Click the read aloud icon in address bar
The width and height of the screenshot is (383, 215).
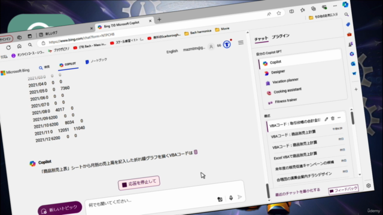click(x=269, y=14)
